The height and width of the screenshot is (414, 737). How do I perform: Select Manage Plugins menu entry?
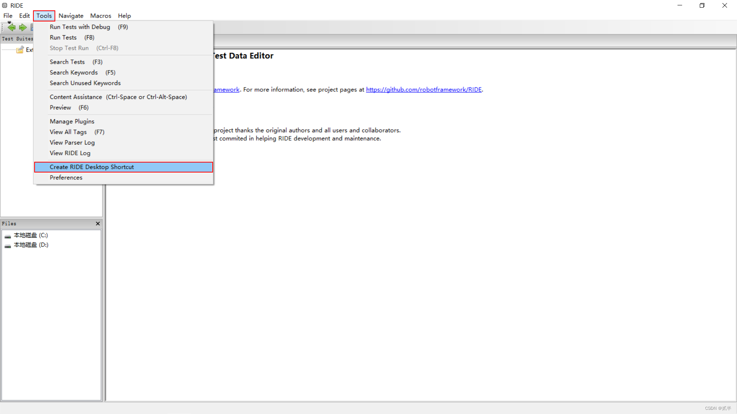coord(72,121)
